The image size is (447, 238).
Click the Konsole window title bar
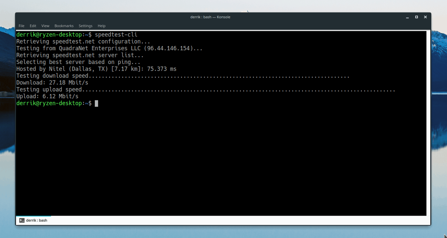pos(210,17)
